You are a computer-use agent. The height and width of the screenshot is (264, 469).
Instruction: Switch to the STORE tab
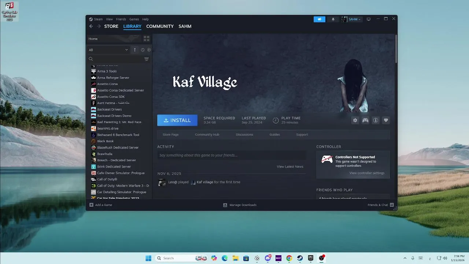pyautogui.click(x=111, y=26)
